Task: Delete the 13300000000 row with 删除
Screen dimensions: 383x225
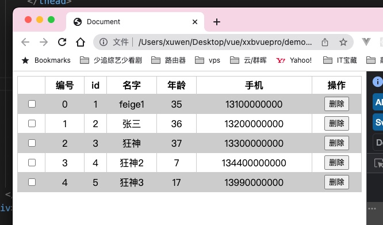Action: [x=336, y=143]
